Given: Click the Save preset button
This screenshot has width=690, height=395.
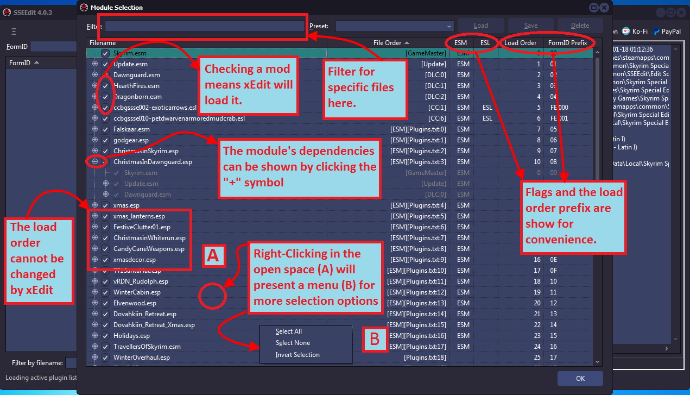Looking at the screenshot, I should tap(531, 26).
